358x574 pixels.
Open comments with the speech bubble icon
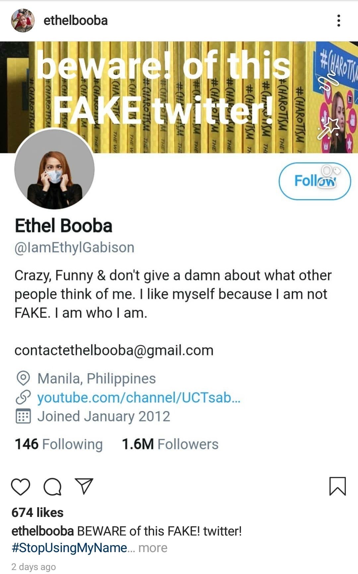click(52, 487)
